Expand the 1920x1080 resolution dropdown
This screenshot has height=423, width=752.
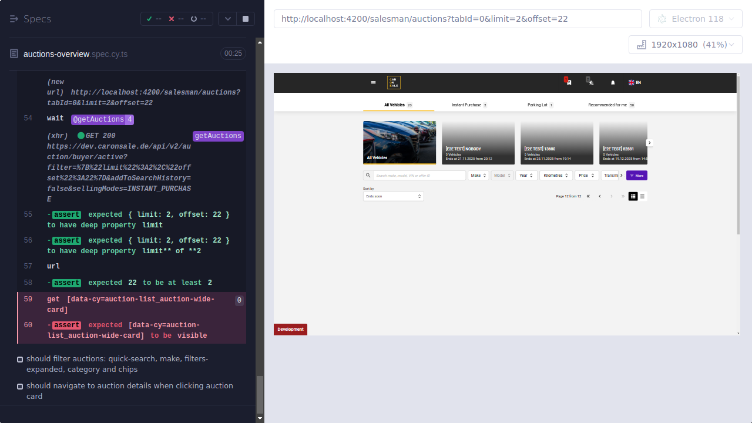(x=685, y=44)
